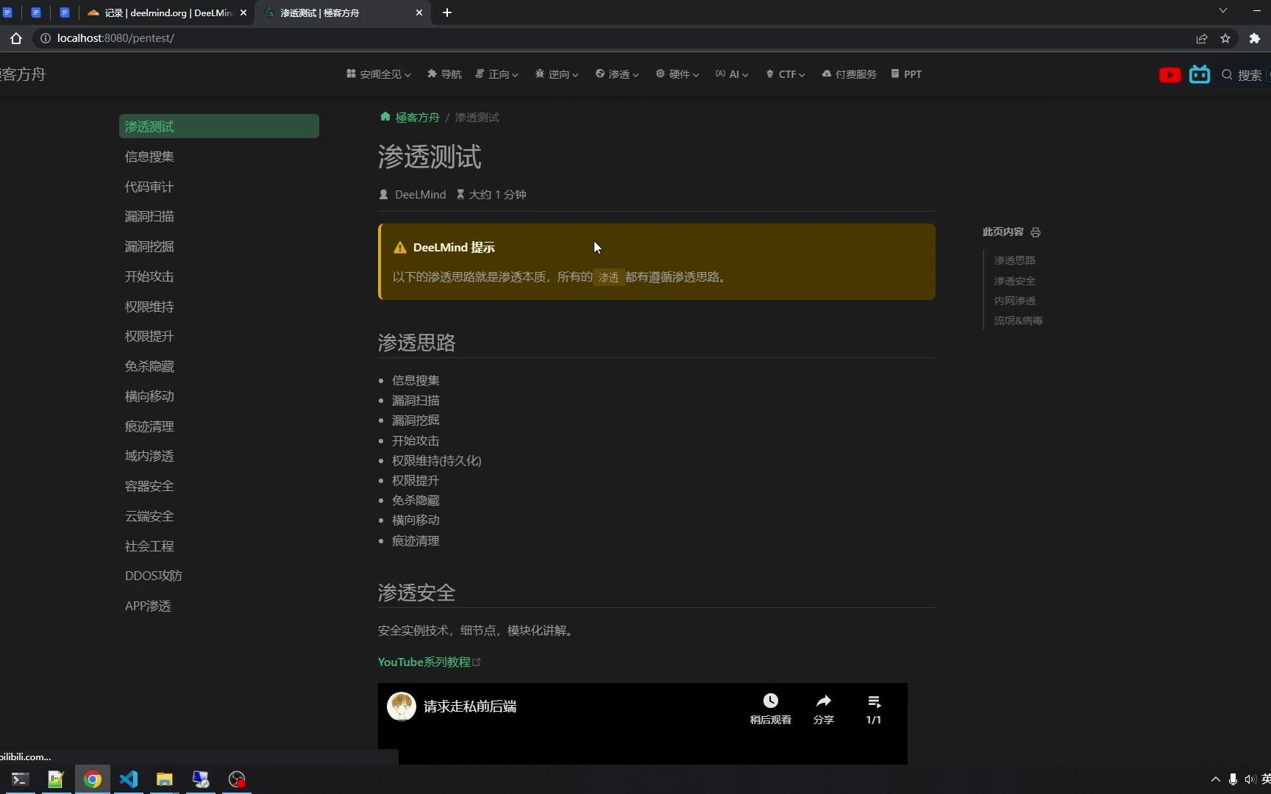
Task: Open 漏洞挖掘 in the sidebar
Action: click(x=218, y=246)
